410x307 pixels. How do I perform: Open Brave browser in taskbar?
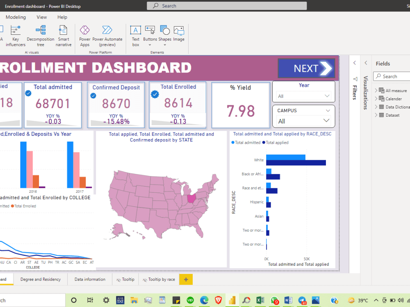(x=218, y=300)
